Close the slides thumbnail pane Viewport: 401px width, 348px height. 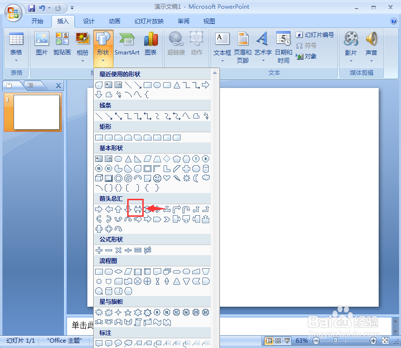(x=58, y=86)
